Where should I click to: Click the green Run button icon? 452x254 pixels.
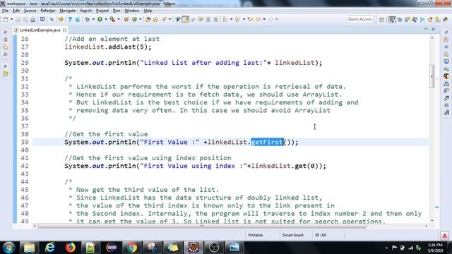click(x=100, y=19)
